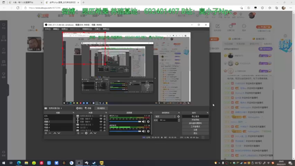The height and width of the screenshot is (166, 295).
Task: Toggle visibility of first video capture source
Action: (101, 116)
